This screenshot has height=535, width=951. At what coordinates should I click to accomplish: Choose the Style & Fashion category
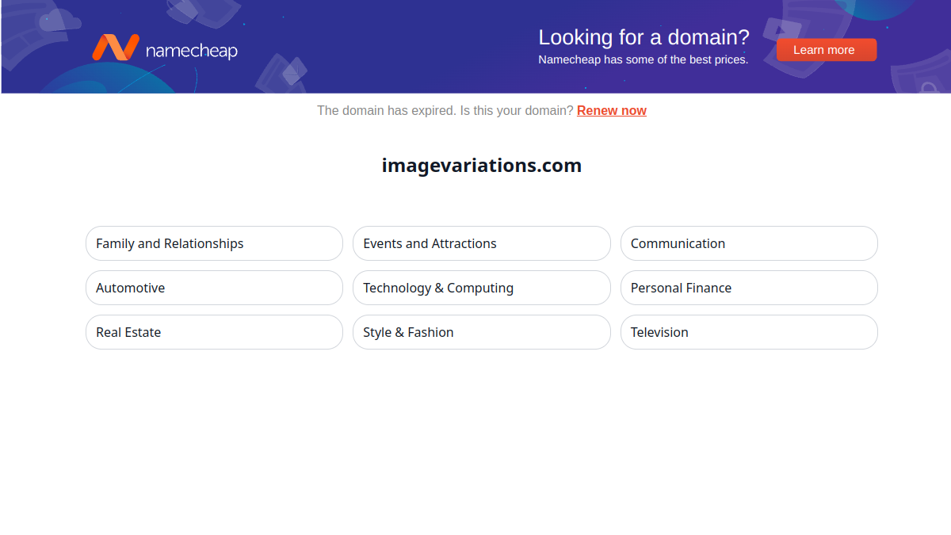click(482, 332)
